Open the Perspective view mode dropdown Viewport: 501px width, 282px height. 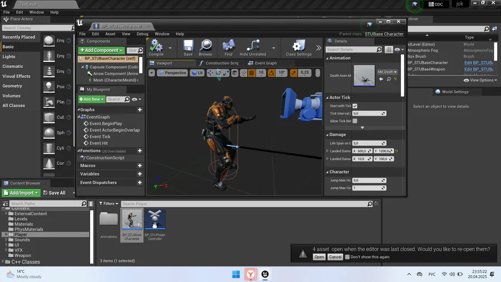pos(173,73)
